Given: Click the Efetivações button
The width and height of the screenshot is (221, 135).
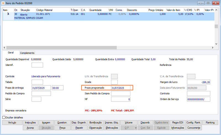Looking at the screenshot, I should [112, 128].
